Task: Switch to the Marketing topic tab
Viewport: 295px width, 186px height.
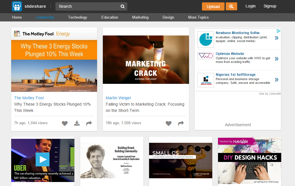Action: tap(140, 17)
